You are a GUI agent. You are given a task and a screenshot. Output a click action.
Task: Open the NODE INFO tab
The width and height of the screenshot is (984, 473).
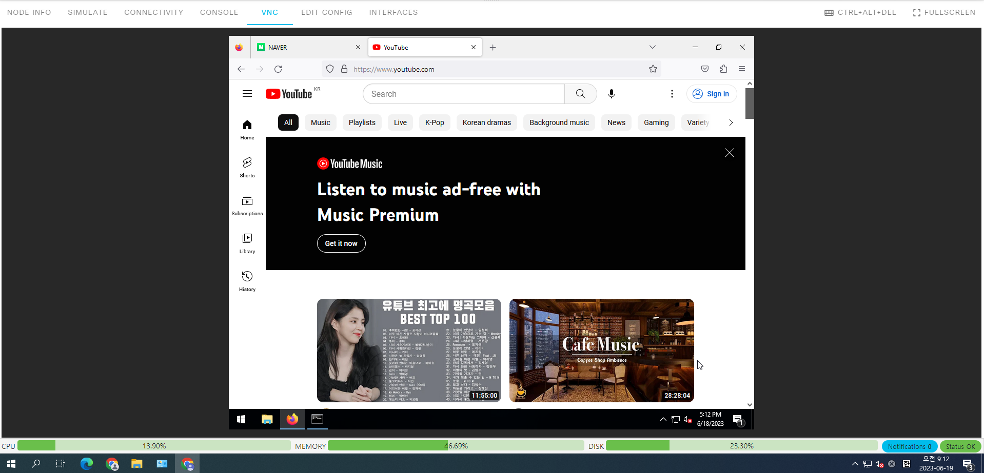pyautogui.click(x=29, y=12)
